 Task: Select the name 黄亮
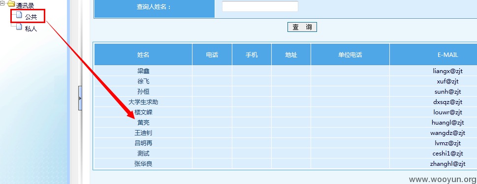[143, 123]
